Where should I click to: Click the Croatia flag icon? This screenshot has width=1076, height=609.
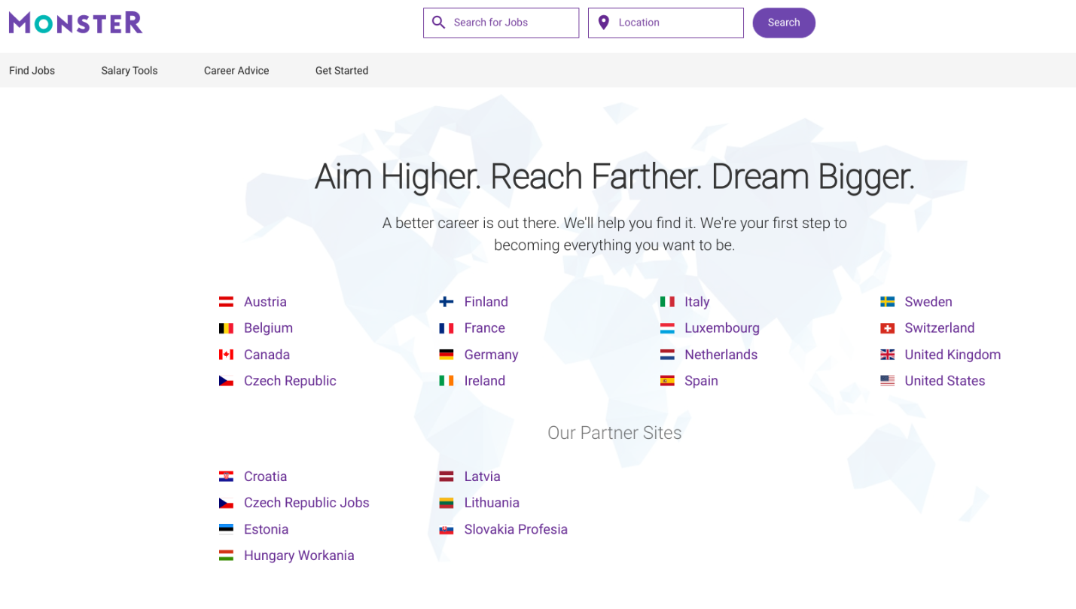click(227, 476)
